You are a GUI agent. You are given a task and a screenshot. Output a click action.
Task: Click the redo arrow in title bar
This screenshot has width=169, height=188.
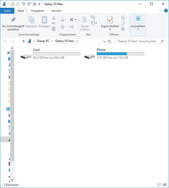click(x=29, y=4)
